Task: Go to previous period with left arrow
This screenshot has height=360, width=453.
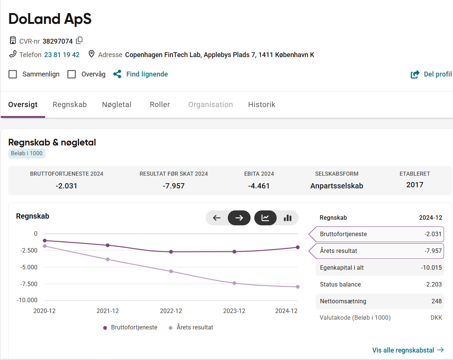Action: pyautogui.click(x=217, y=218)
